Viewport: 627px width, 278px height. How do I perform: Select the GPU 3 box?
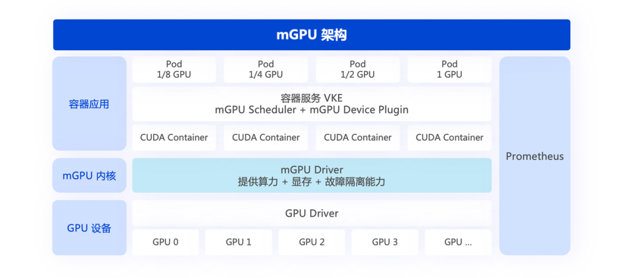(385, 242)
